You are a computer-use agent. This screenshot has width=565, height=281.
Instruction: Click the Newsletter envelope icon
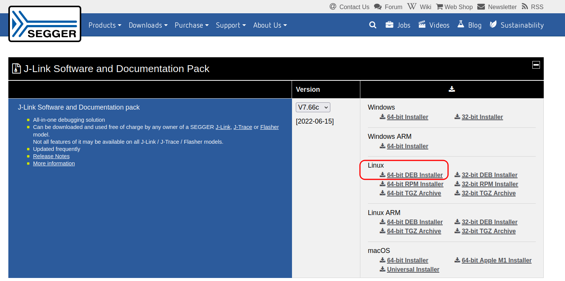pos(481,7)
